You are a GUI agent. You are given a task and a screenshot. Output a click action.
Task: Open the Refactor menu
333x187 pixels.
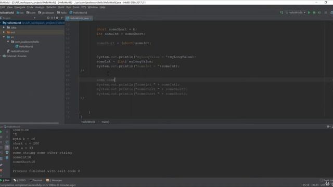coord(51,7)
